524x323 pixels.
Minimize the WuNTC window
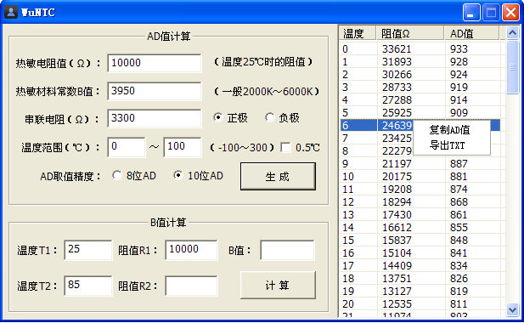point(471,13)
